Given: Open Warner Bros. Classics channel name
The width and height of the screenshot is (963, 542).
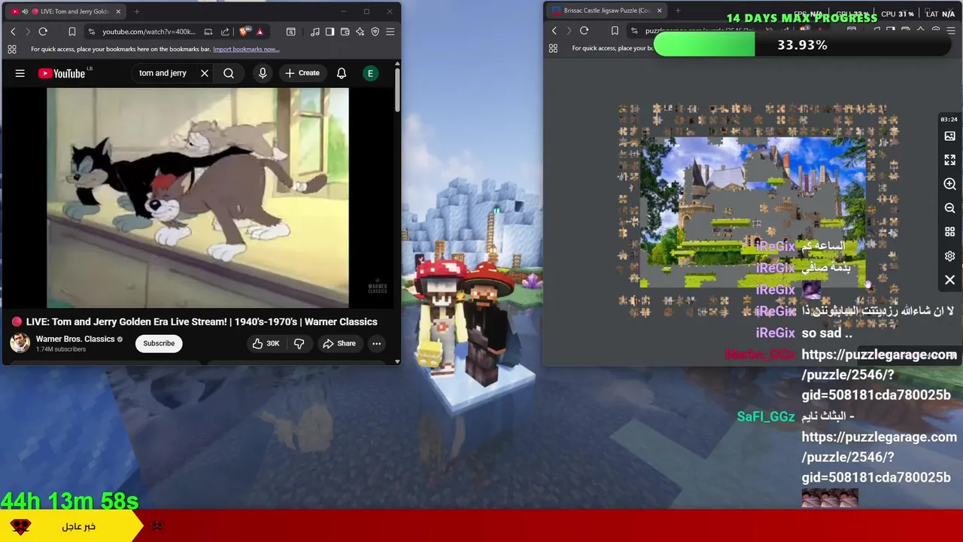Looking at the screenshot, I should [x=75, y=339].
